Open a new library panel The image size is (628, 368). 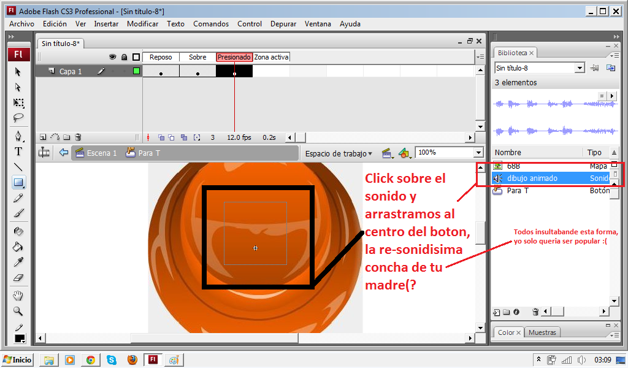pyautogui.click(x=611, y=68)
